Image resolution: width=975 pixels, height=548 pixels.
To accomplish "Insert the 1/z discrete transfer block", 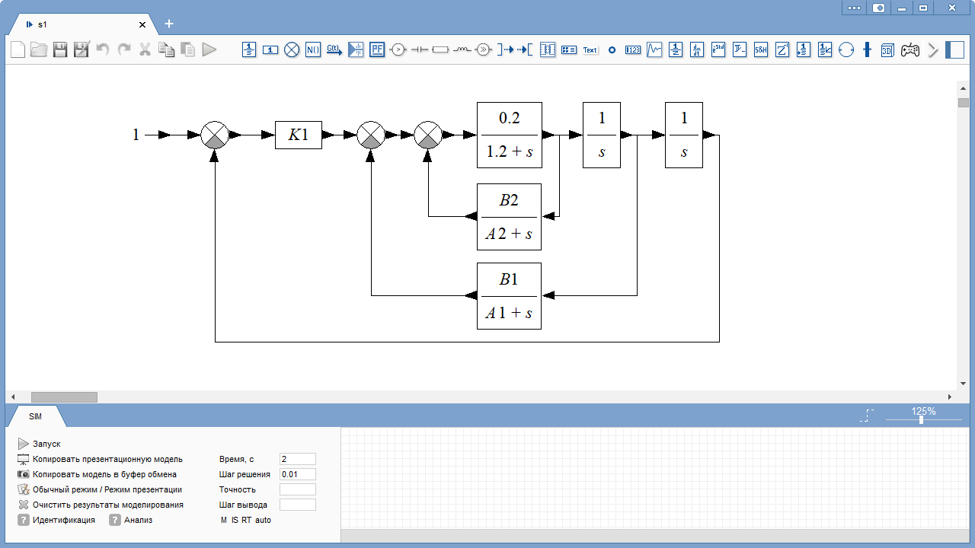I will click(x=676, y=50).
